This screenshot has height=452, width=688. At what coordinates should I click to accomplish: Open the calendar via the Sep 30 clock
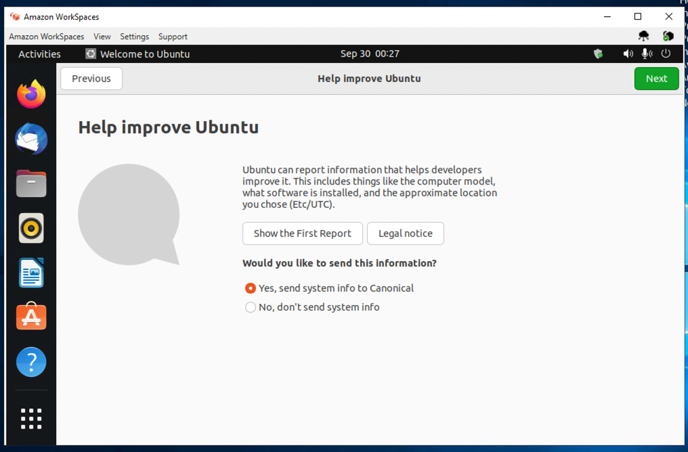(369, 53)
